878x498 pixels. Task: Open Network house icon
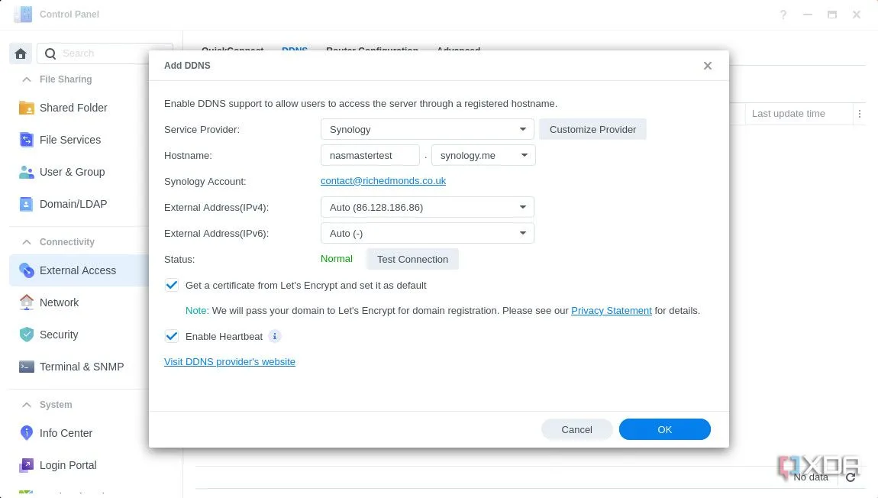pyautogui.click(x=26, y=302)
